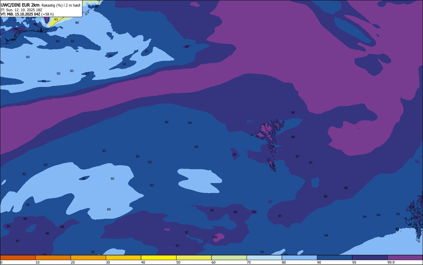The height and width of the screenshot is (265, 423).
Task: Click the pale blue 70–80 legend swatch
Action: 264,257
